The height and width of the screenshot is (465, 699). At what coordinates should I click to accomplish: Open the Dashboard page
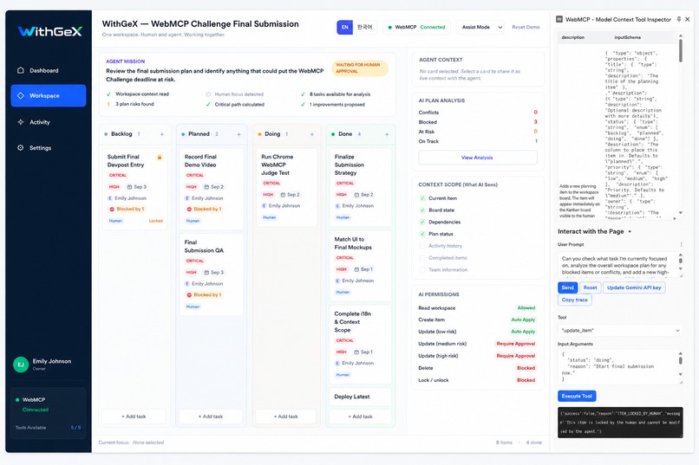coord(49,70)
